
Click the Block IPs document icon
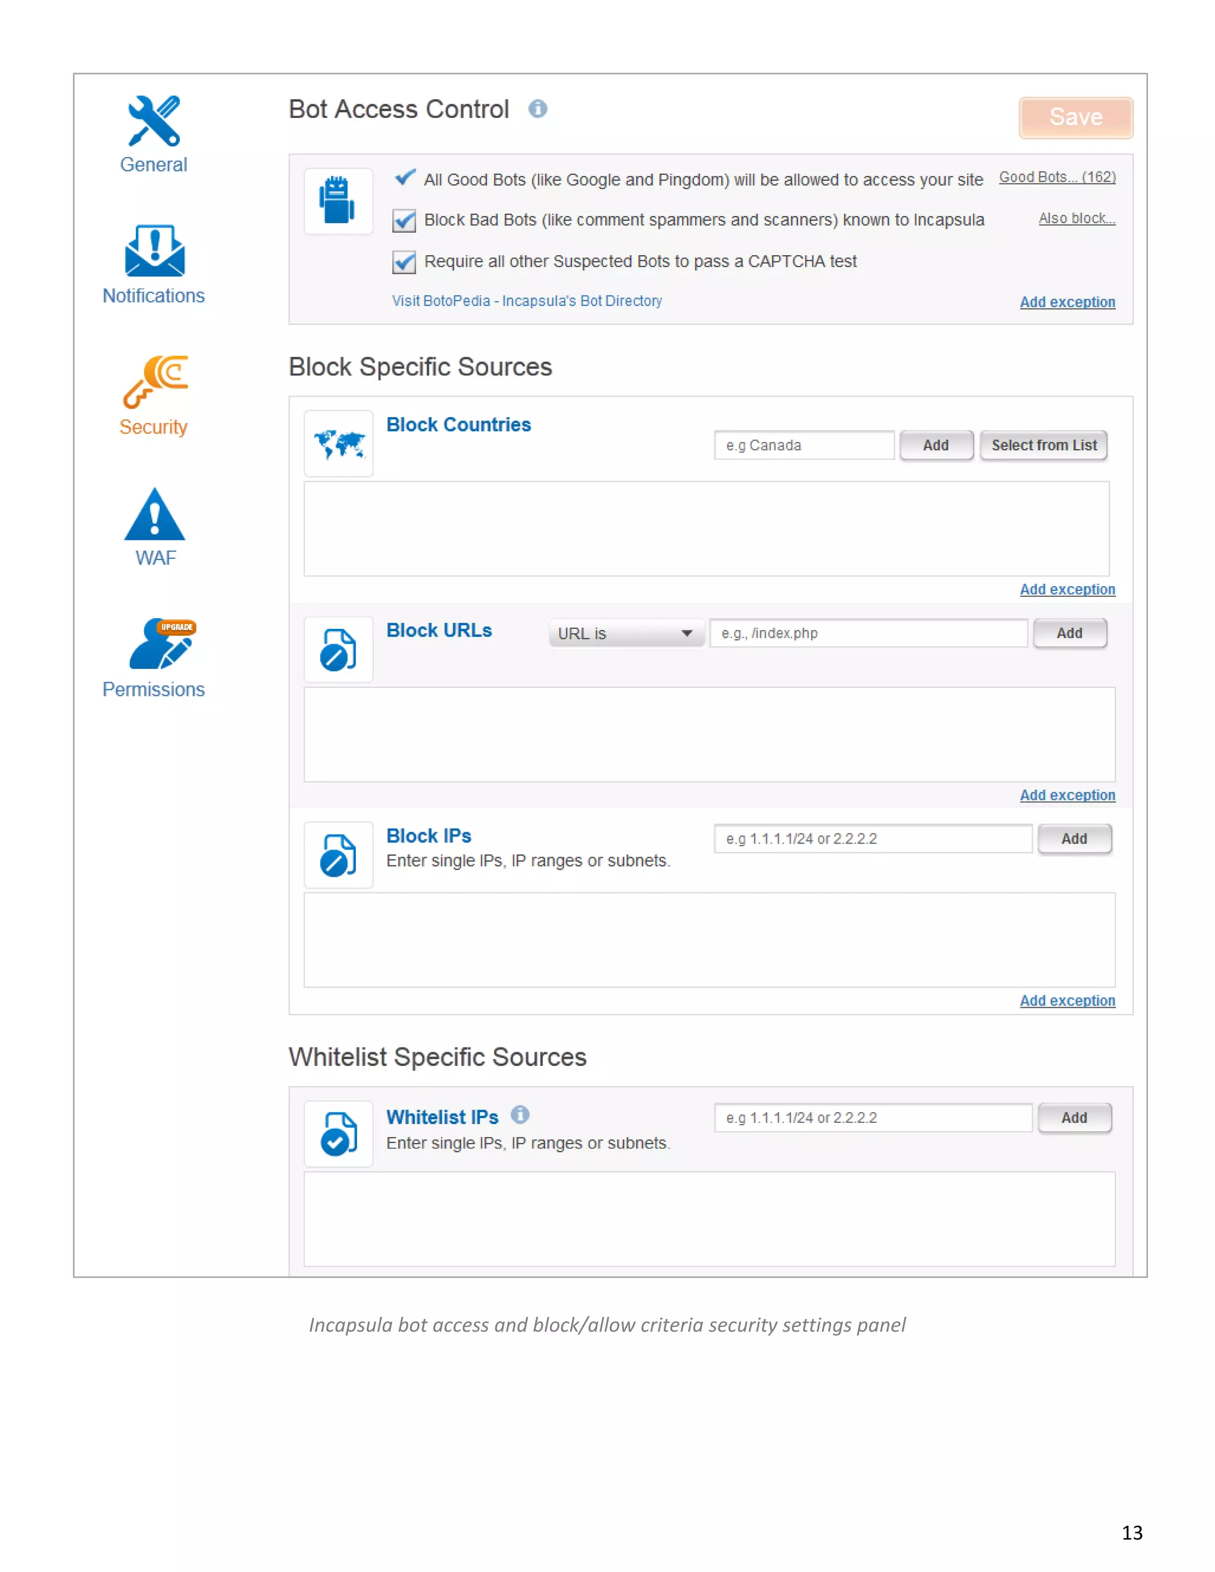click(x=338, y=855)
